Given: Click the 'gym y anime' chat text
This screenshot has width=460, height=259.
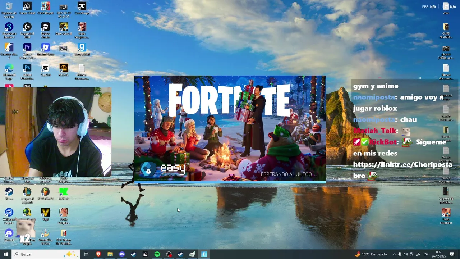Looking at the screenshot, I should point(376,86).
